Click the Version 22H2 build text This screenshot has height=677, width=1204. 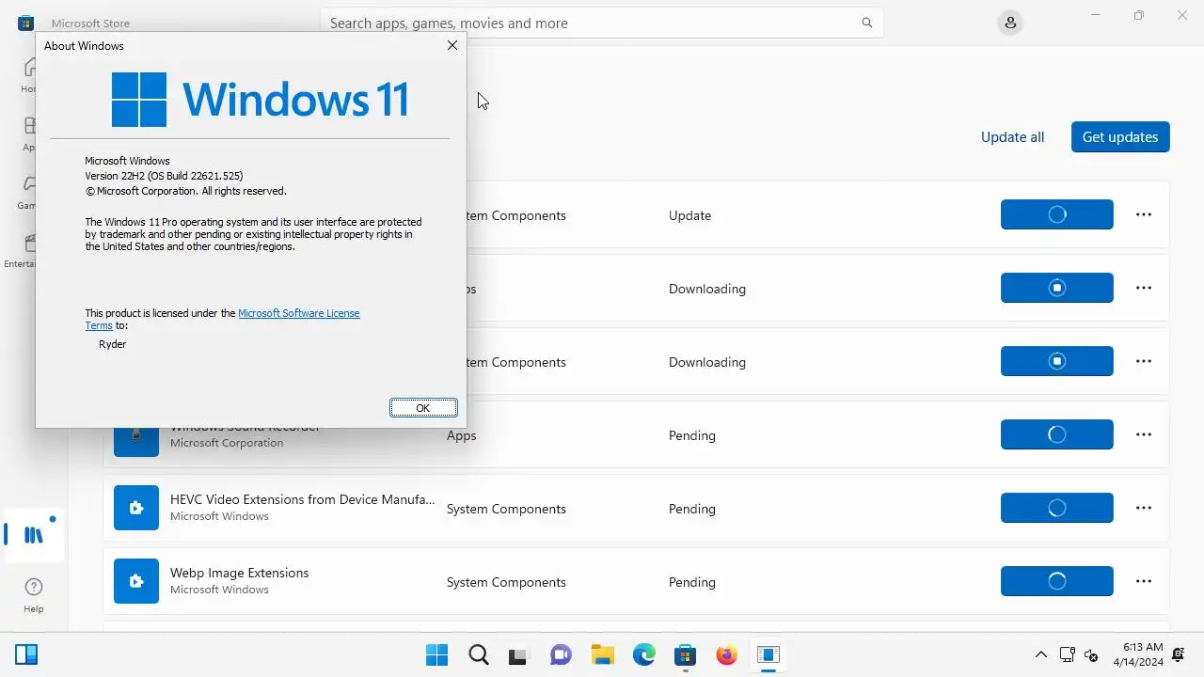[x=164, y=176]
